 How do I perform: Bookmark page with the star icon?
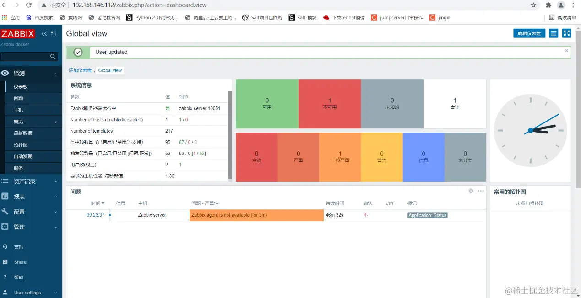(533, 5)
